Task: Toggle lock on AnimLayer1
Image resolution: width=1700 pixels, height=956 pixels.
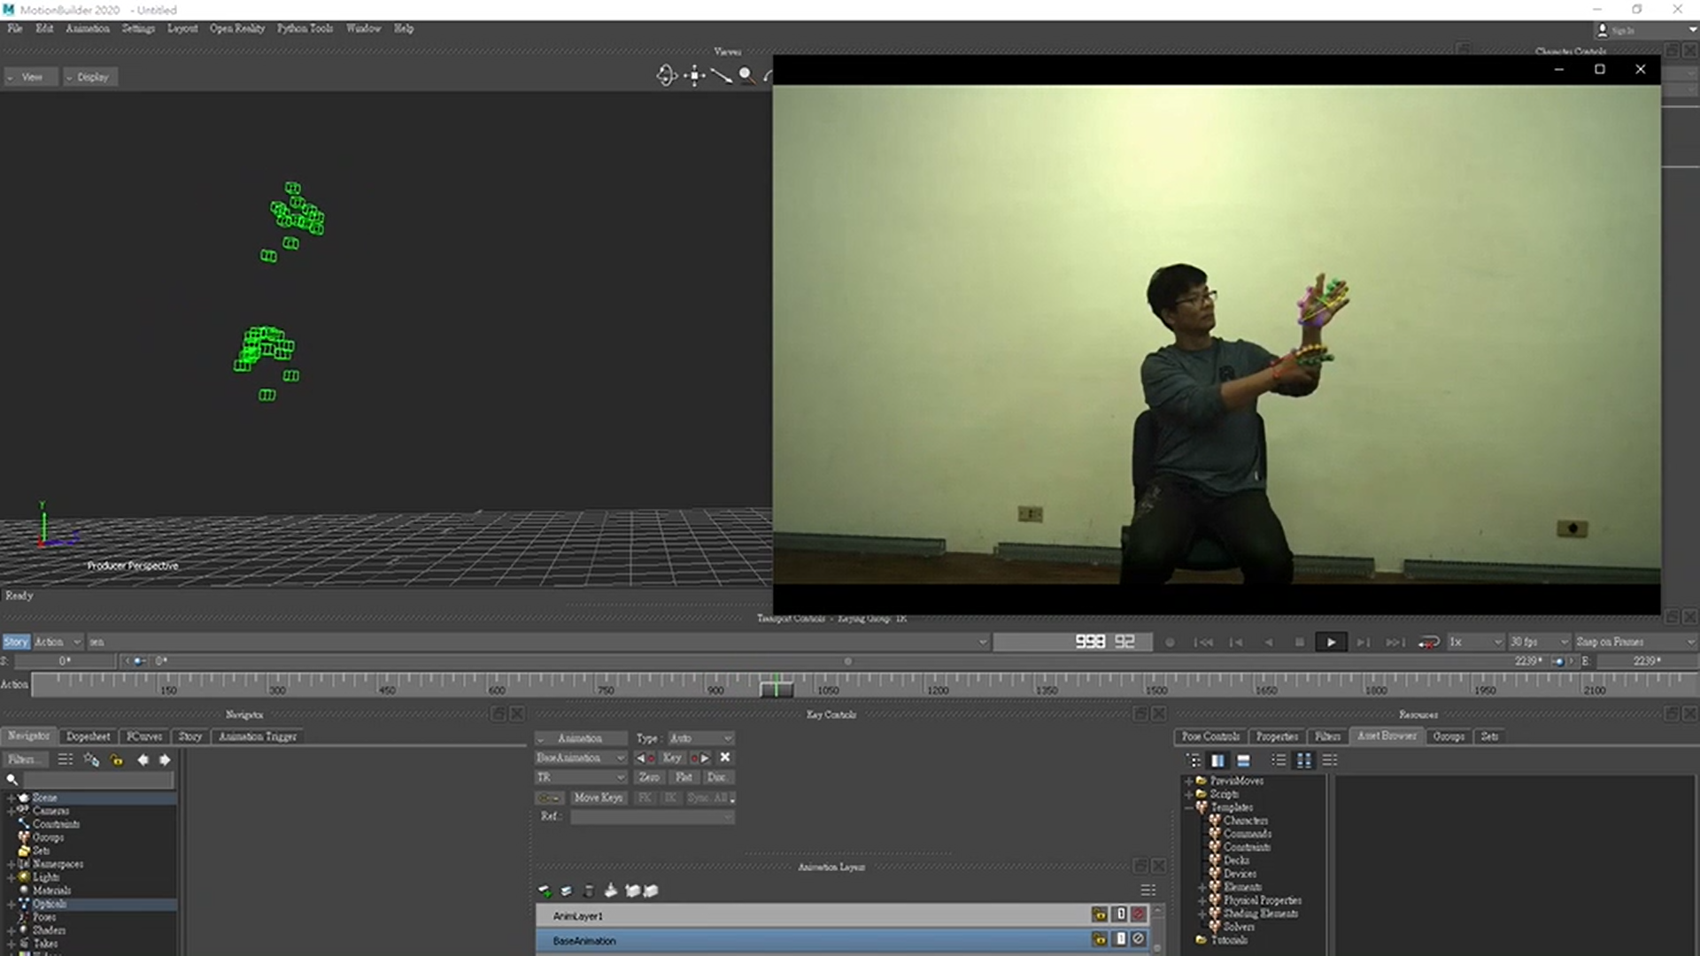Action: click(x=1100, y=914)
